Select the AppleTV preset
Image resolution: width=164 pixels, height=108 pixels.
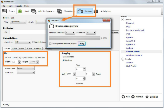point(130,37)
